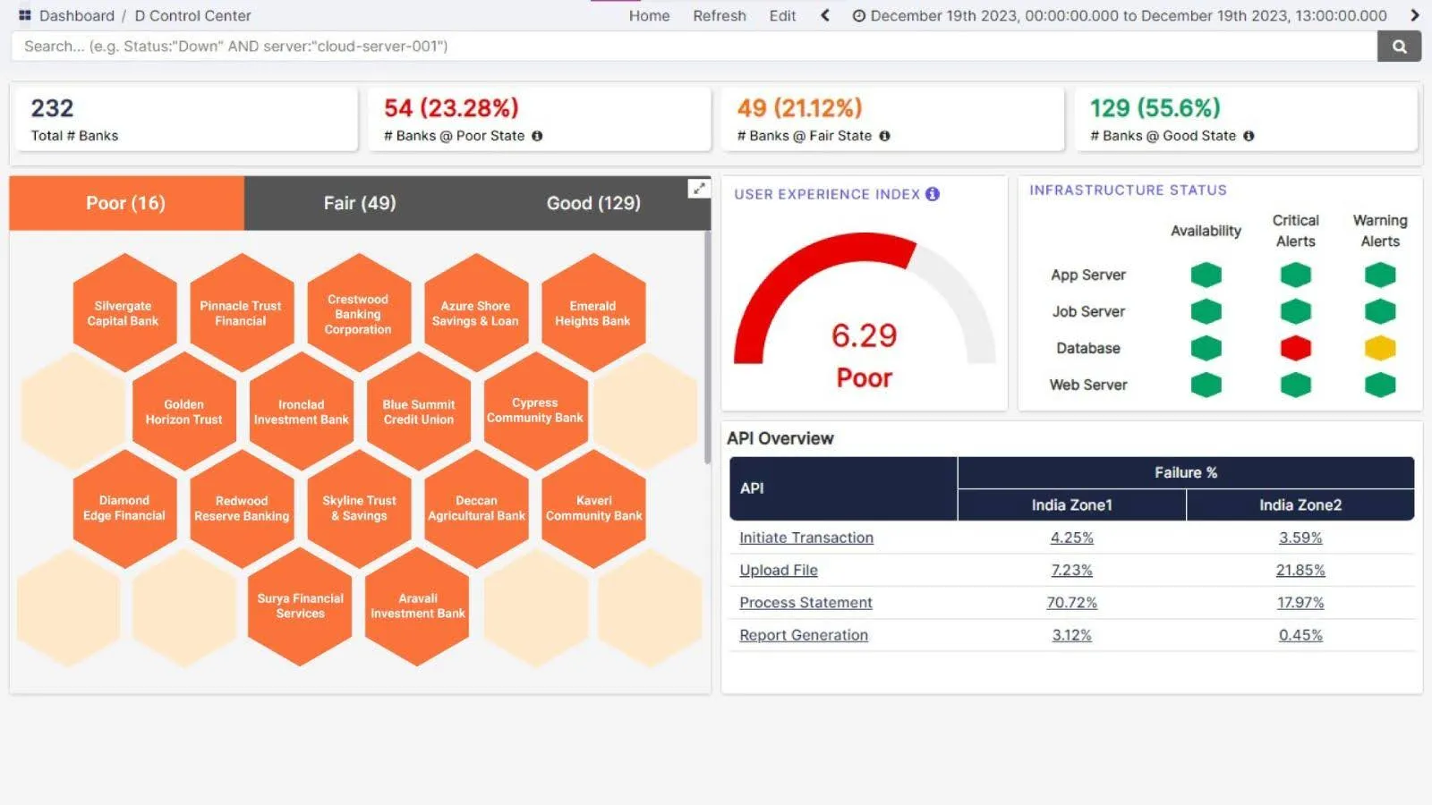Click 0.45% Report Generation Zone2 value
Viewport: 1432px width, 805px height.
tap(1300, 635)
